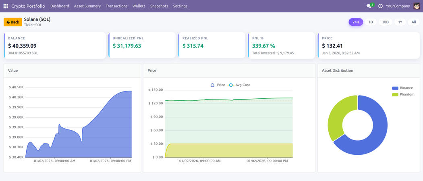Toggle the Price legend marker

coord(213,85)
